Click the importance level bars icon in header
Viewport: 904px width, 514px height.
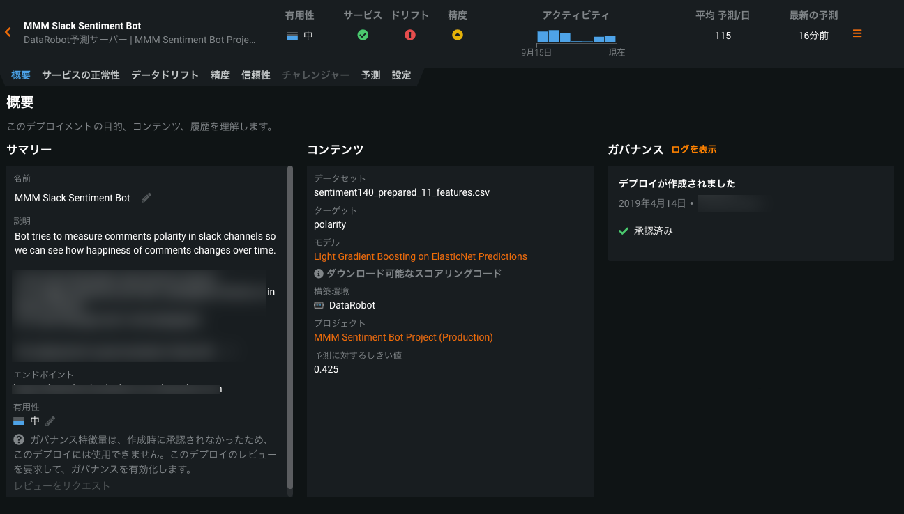292,36
